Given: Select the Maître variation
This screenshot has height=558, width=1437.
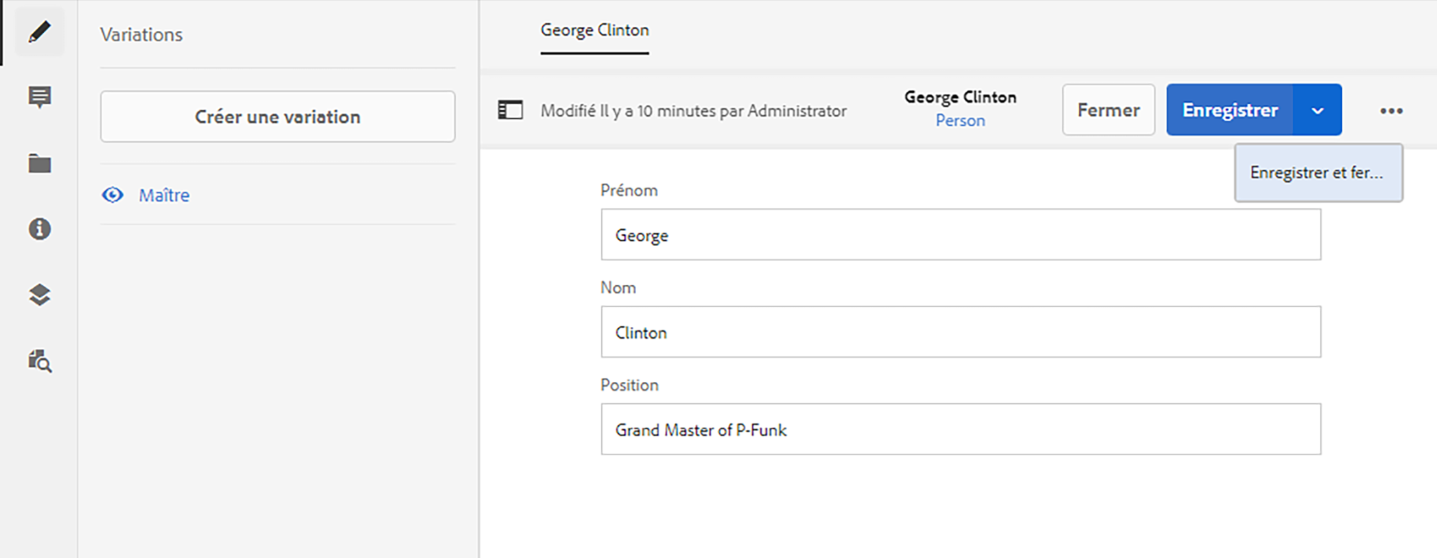Looking at the screenshot, I should point(164,195).
